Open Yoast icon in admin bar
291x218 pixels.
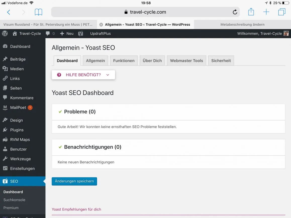pyautogui.click(x=81, y=34)
